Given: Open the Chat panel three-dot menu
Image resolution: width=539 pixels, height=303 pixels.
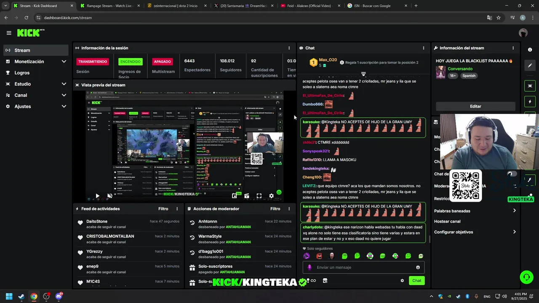Looking at the screenshot, I should point(424,48).
